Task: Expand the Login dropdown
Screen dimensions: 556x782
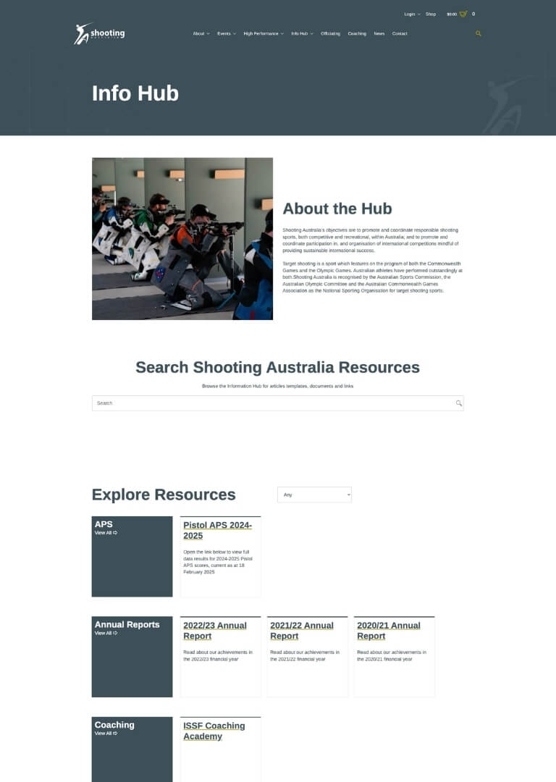Action: click(x=412, y=14)
